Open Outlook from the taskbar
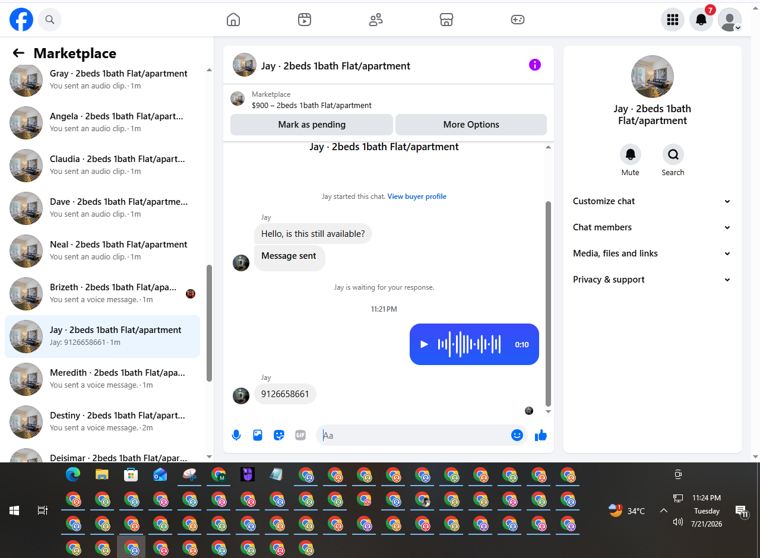 (x=160, y=474)
